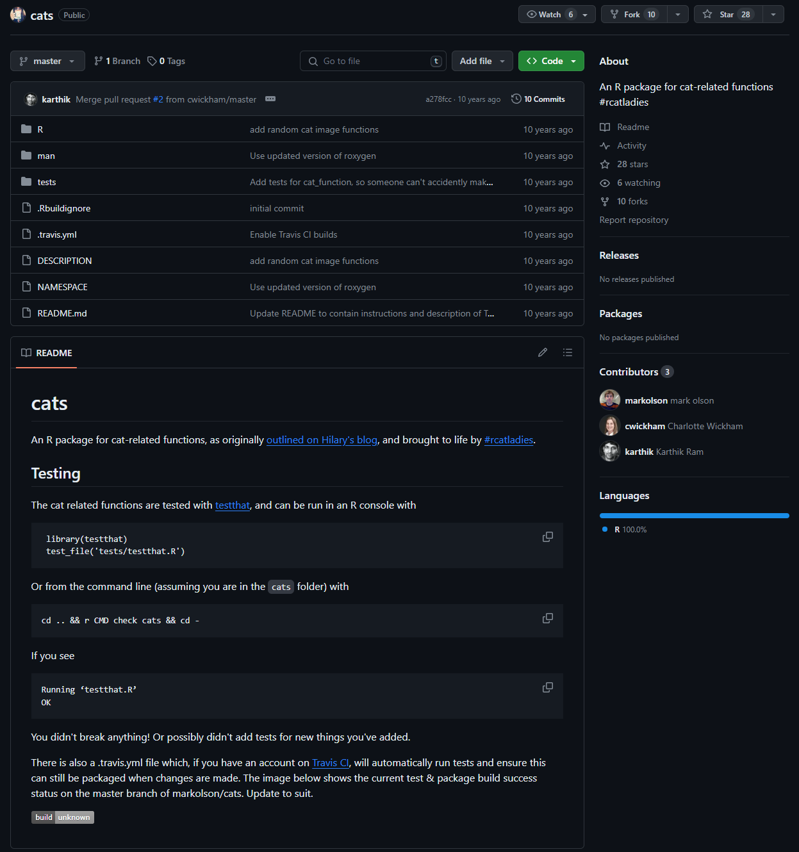
Task: Copy the library(testthat) code block
Action: pos(547,537)
